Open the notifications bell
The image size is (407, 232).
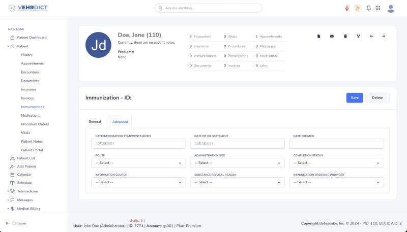(368, 8)
